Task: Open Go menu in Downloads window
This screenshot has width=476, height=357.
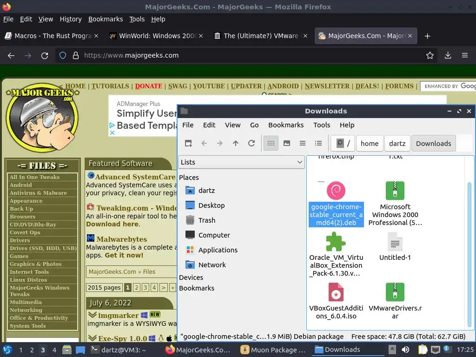Action: pyautogui.click(x=254, y=125)
